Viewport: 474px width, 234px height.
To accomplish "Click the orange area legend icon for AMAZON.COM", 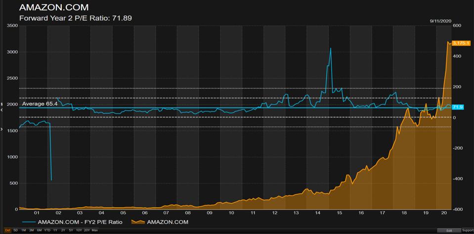I will tap(138, 222).
